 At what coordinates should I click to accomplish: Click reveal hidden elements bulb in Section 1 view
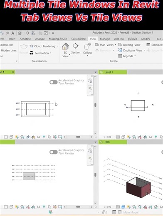tap(44, 137)
